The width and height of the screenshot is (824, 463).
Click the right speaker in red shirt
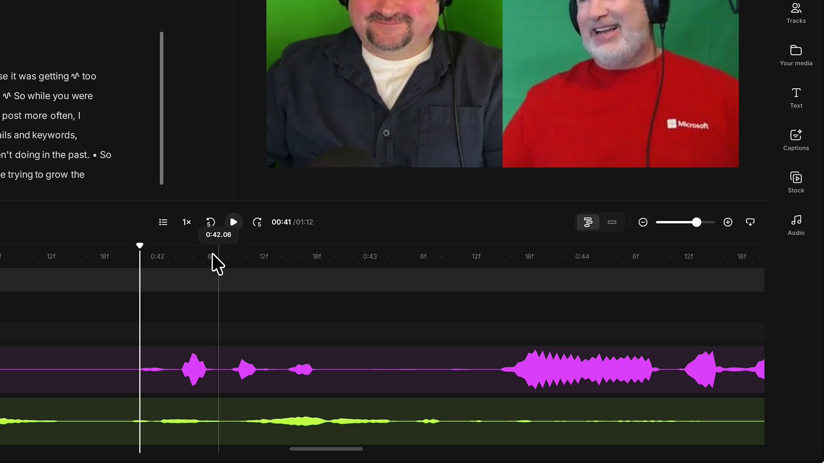620,84
